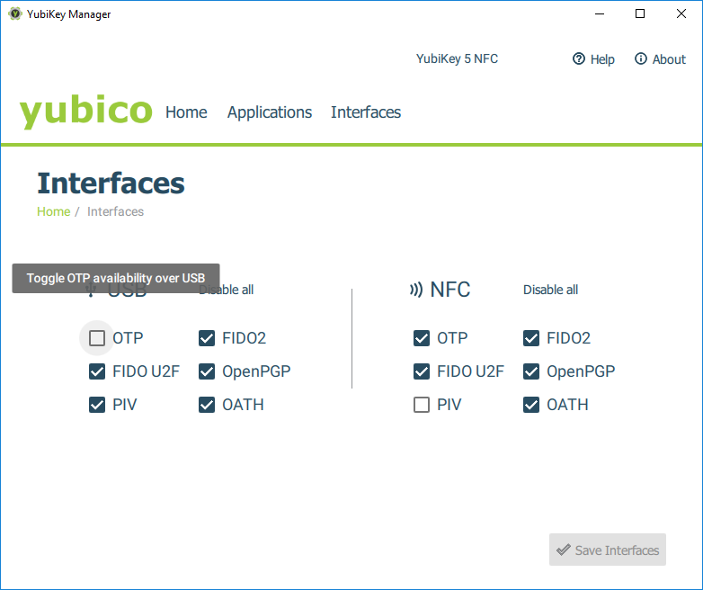Uncheck FIDO2 under USB
The image size is (703, 590).
[207, 338]
